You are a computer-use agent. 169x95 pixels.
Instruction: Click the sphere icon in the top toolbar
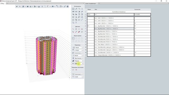point(39,7)
